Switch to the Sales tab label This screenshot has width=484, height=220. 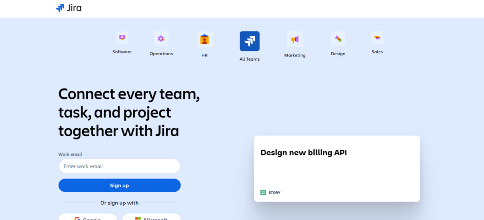coord(377,52)
